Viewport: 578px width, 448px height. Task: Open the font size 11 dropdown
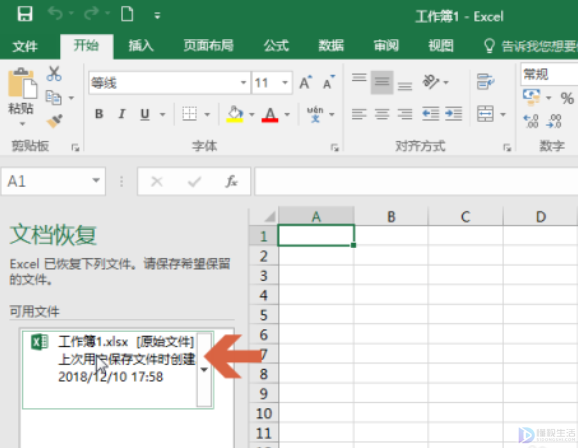(285, 83)
